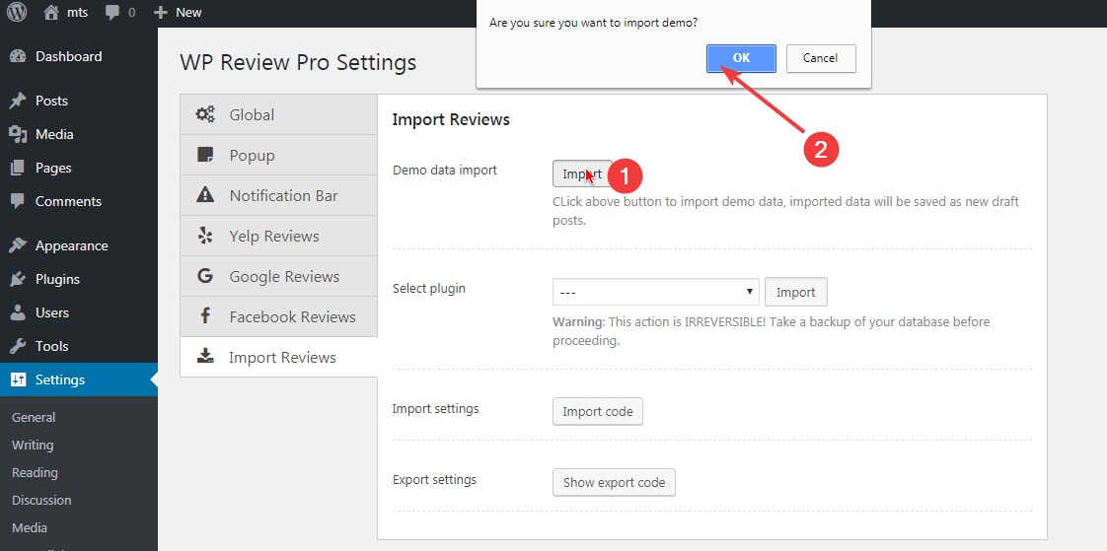Click the Yelp logo icon
The width and height of the screenshot is (1107, 551).
coord(205,236)
